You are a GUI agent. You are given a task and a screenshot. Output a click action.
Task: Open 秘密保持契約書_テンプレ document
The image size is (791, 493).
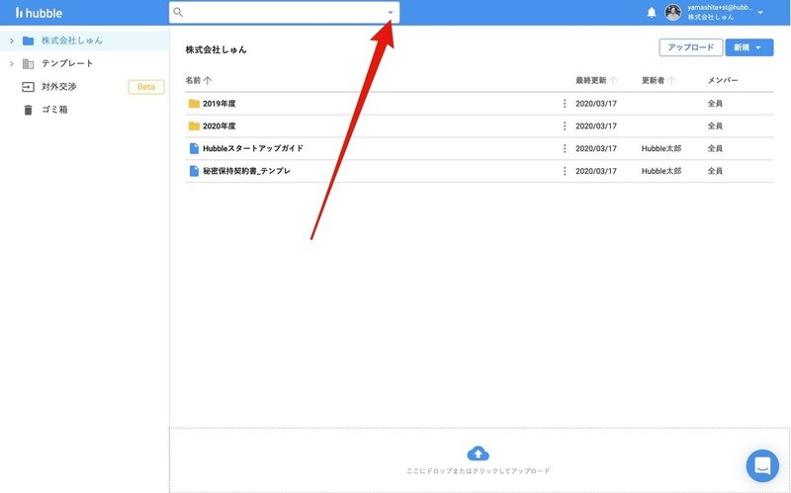(246, 171)
